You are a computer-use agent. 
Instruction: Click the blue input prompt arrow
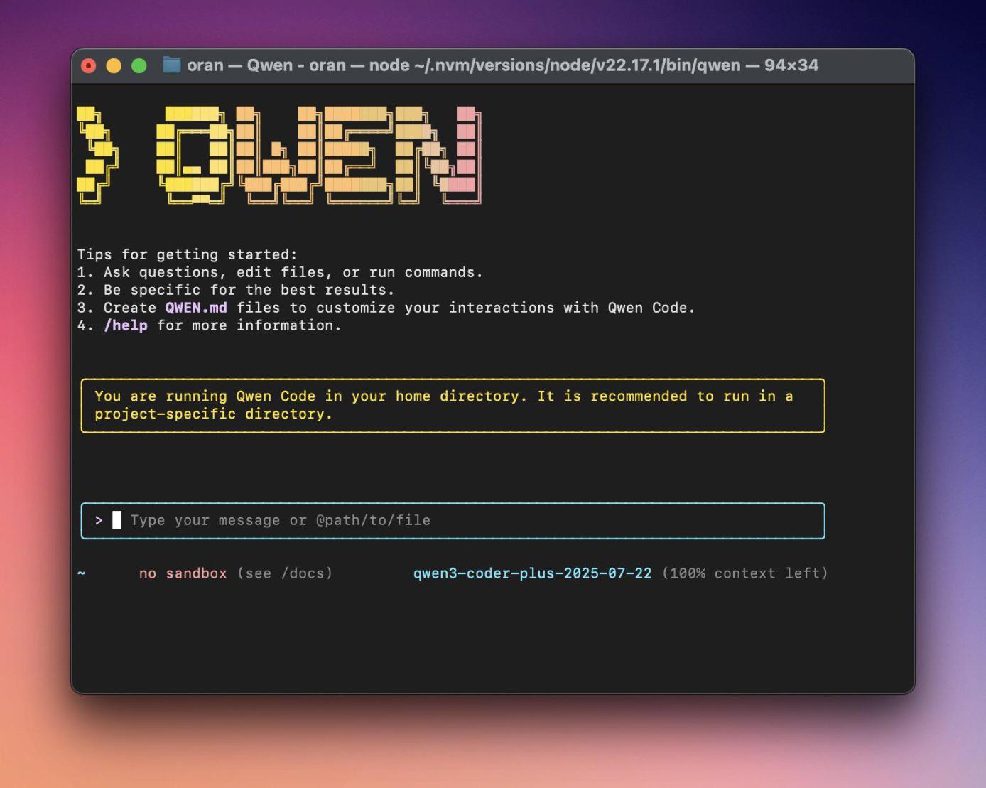click(x=99, y=520)
